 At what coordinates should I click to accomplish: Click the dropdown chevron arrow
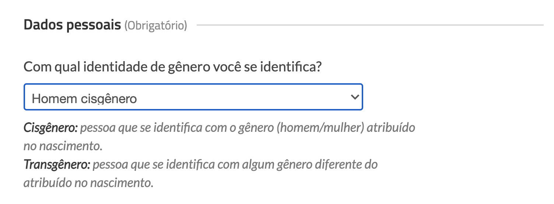(355, 97)
